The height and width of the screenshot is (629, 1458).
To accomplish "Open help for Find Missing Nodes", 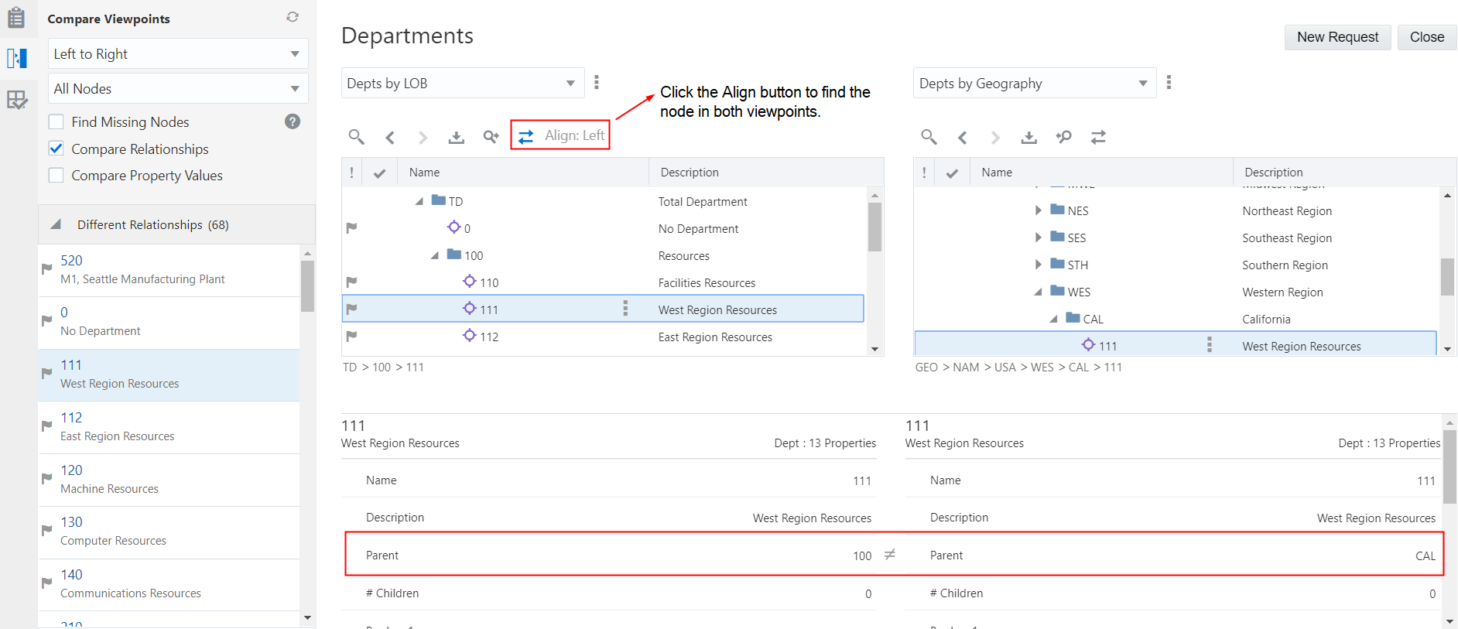I will coord(293,121).
